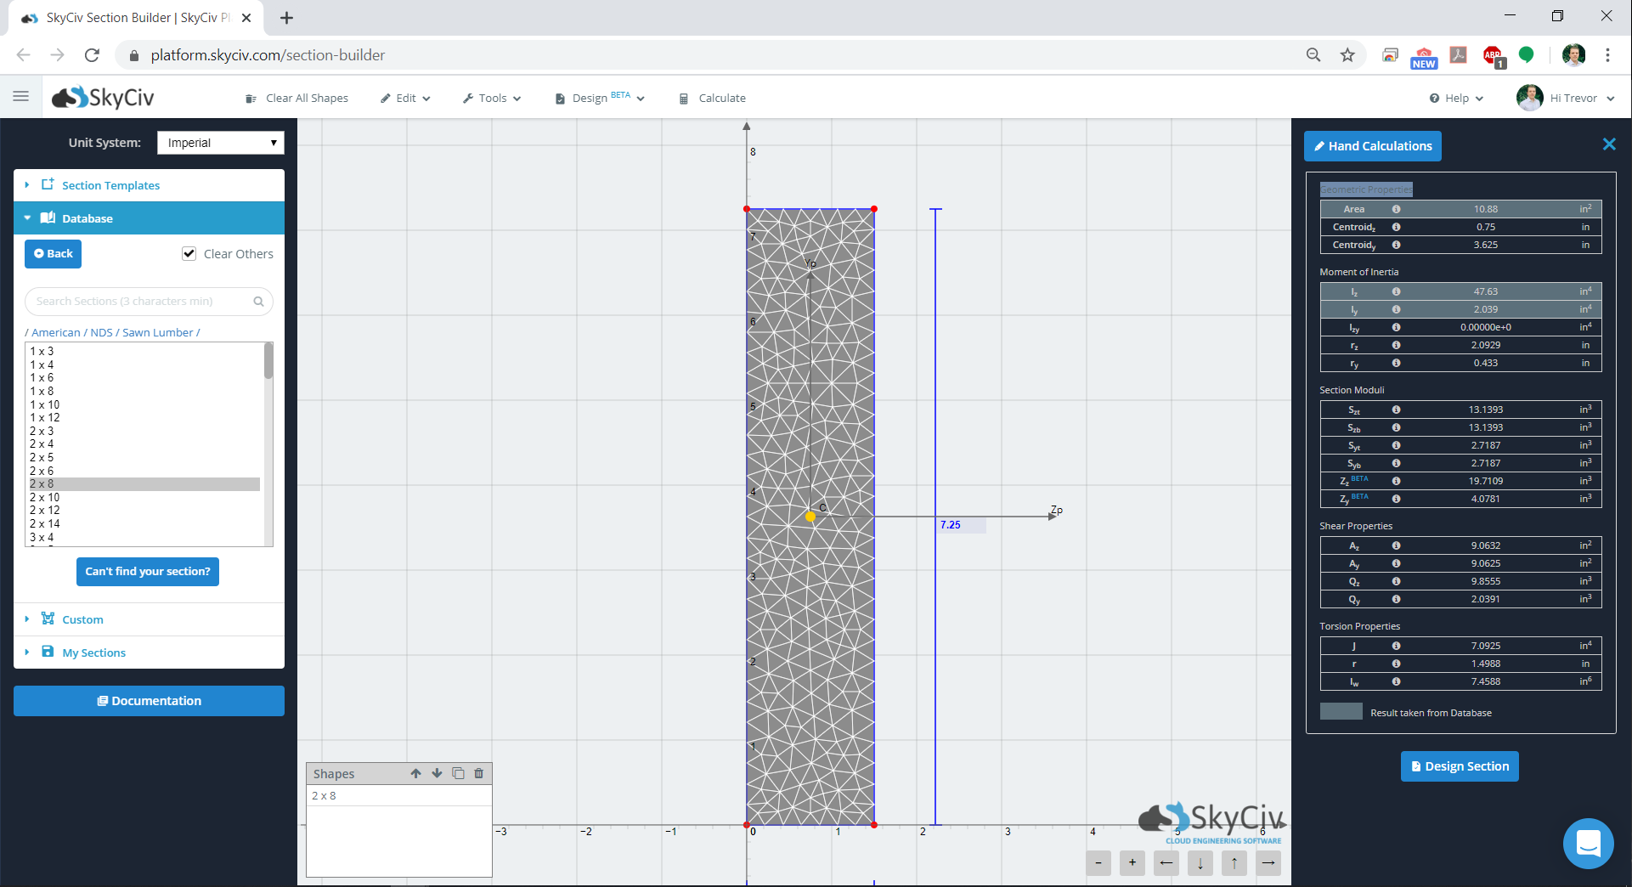Click the trash icon in Shapes panel
Screen dimensions: 1632x887
click(479, 773)
